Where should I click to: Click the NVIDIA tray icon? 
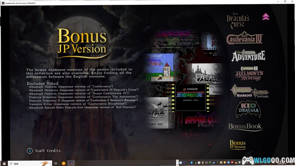[195, 163]
